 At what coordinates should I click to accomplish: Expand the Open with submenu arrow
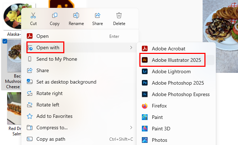131,47
